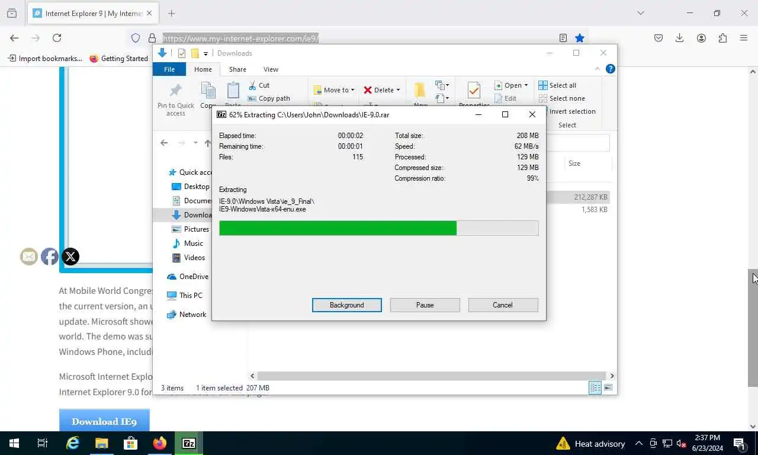Image resolution: width=758 pixels, height=455 pixels.
Task: Click Firefox page vertical scrollbar thumb
Action: tap(753, 329)
